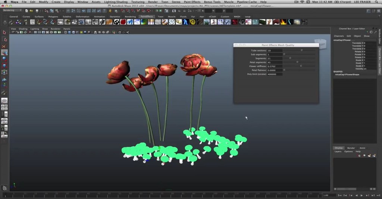The image size is (382, 199).
Task: Click the New Scene icon in status line
Action: click(x=26, y=11)
